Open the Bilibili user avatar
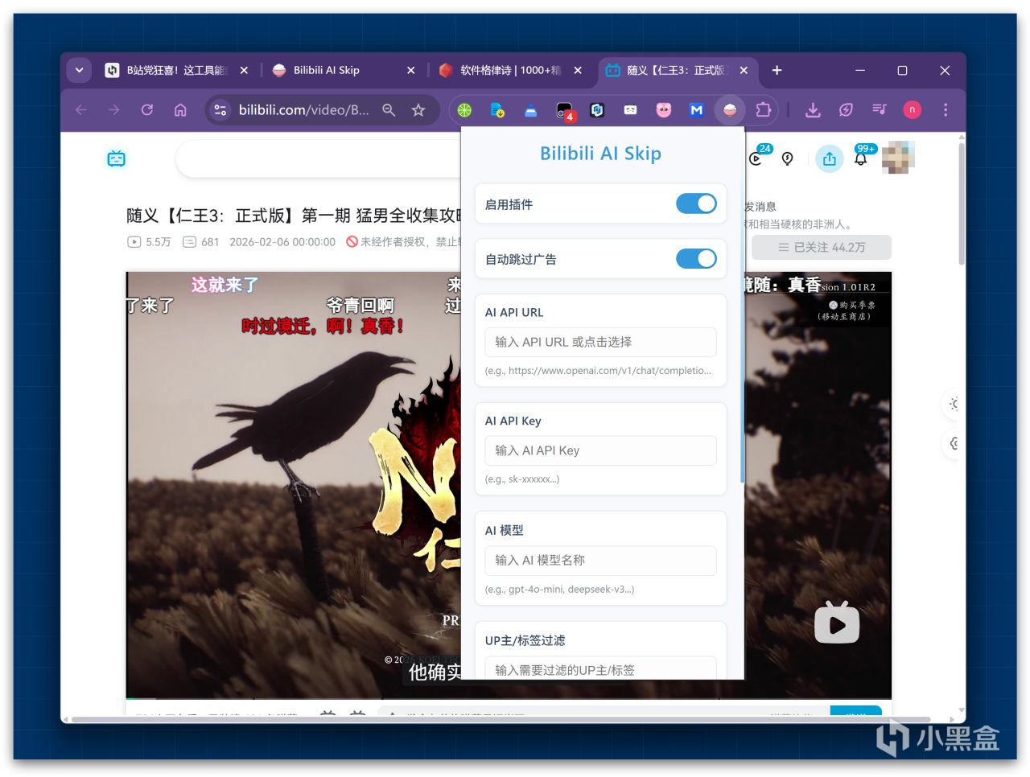Image resolution: width=1030 pixels, height=777 pixels. pyautogui.click(x=899, y=158)
